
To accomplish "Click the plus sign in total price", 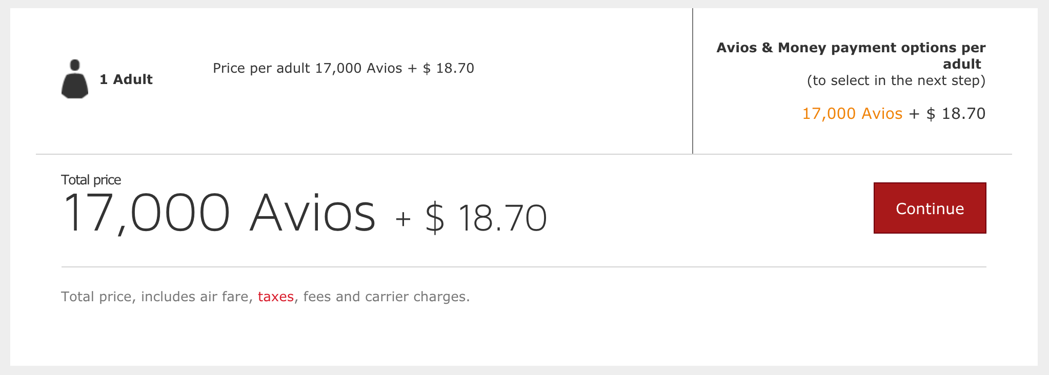I will coord(404,219).
